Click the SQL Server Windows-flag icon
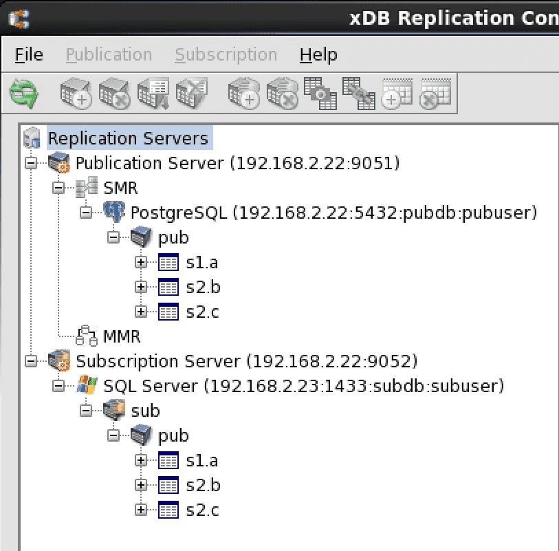 point(86,385)
